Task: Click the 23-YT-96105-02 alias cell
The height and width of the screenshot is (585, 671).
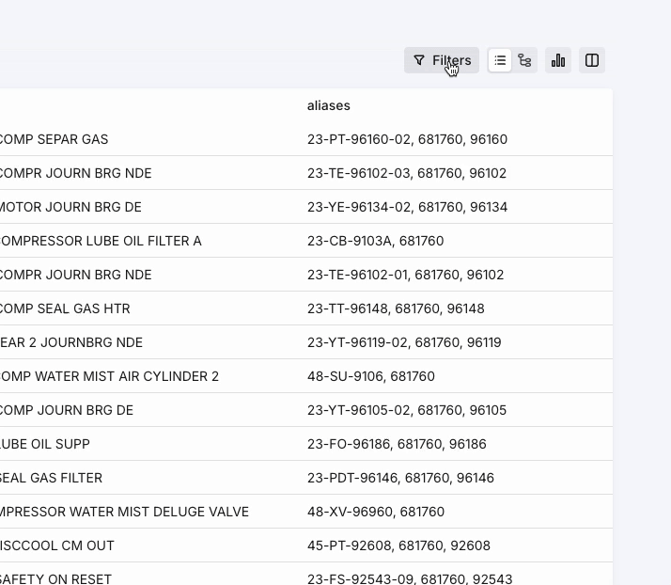Action: (x=406, y=410)
